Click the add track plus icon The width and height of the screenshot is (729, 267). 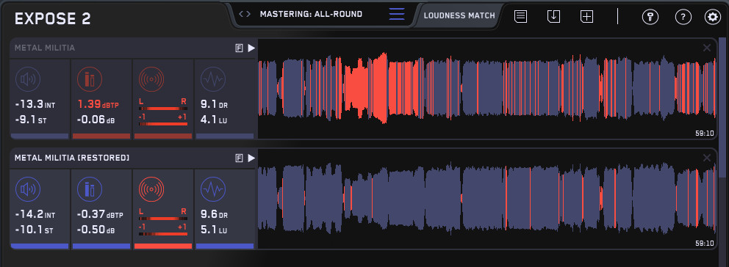586,16
